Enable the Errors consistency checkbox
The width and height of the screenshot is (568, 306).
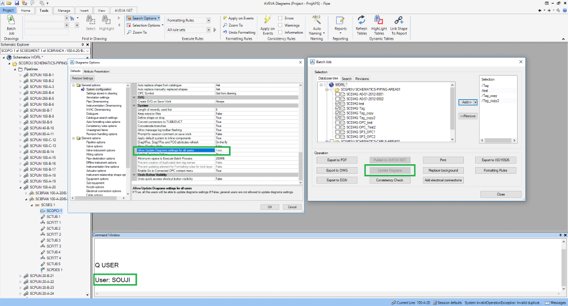280,18
